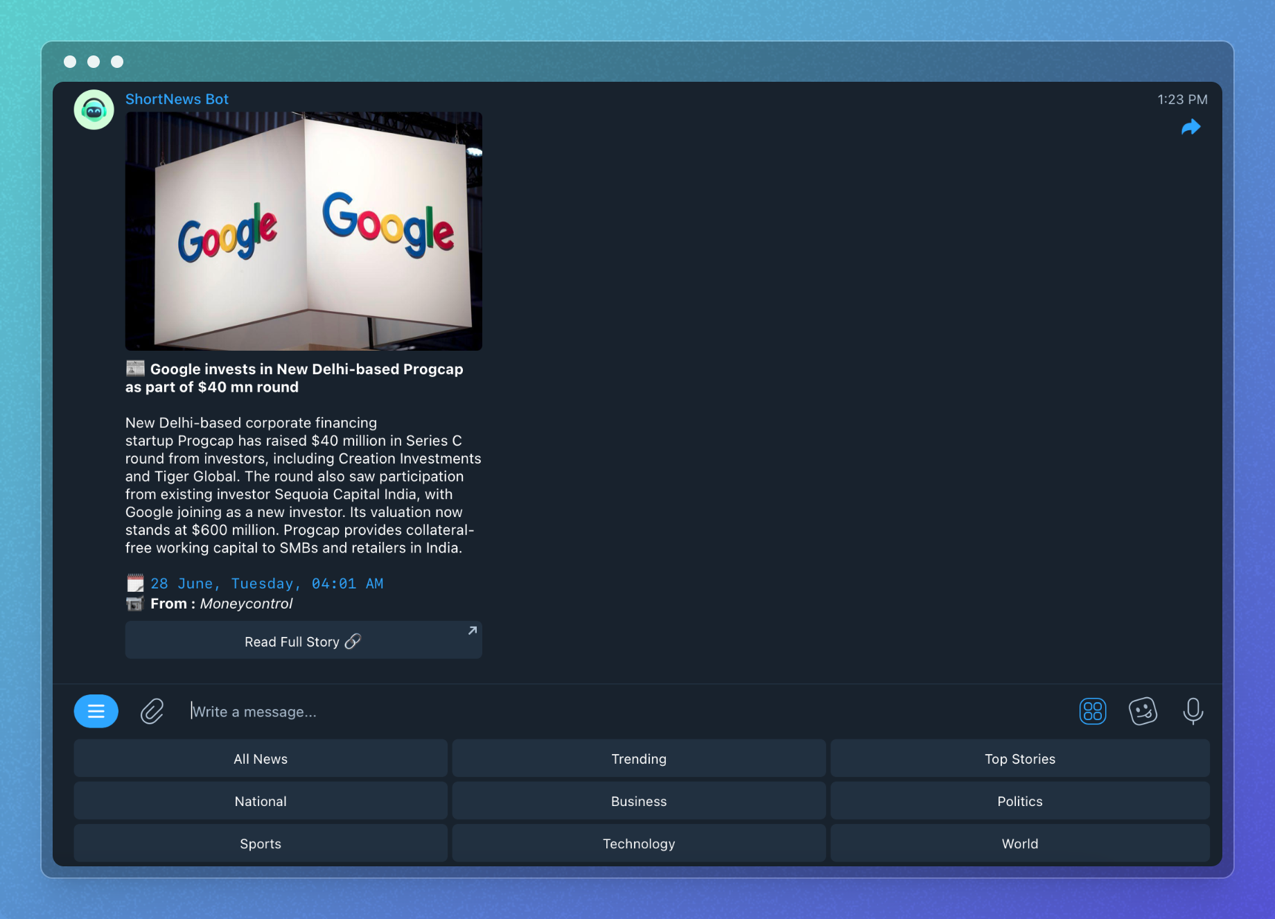Select the World news button

pyautogui.click(x=1020, y=843)
